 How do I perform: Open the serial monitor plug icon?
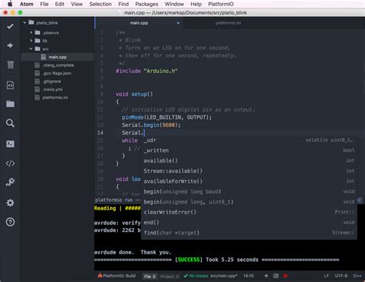(10, 182)
